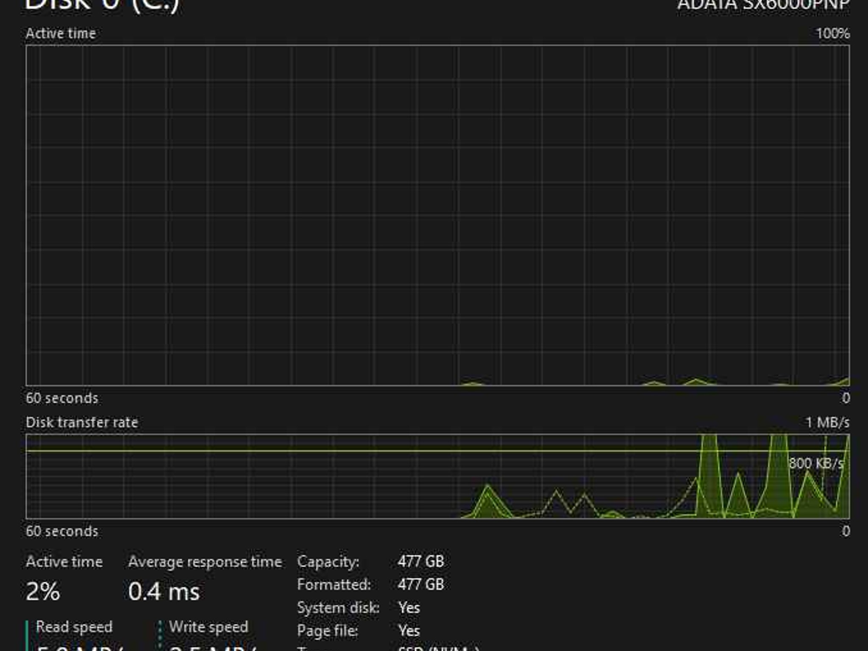Click the 1 MB/s scale label
This screenshot has width=868, height=651.
tap(827, 423)
